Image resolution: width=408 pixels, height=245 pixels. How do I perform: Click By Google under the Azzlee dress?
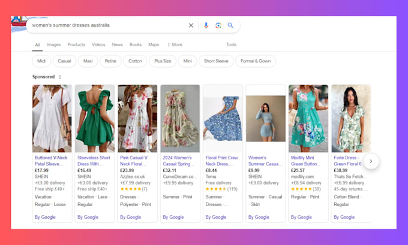pyautogui.click(x=130, y=217)
